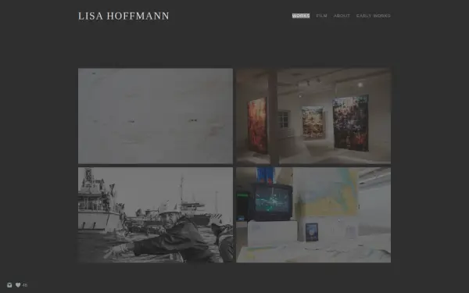
Task: Open the About page
Action: coord(342,16)
